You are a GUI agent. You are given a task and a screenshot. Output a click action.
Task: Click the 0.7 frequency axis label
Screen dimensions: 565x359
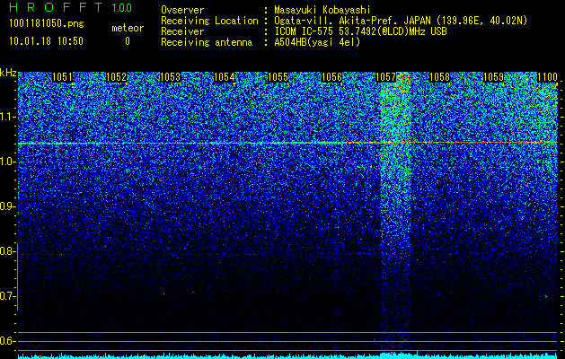pos(7,296)
